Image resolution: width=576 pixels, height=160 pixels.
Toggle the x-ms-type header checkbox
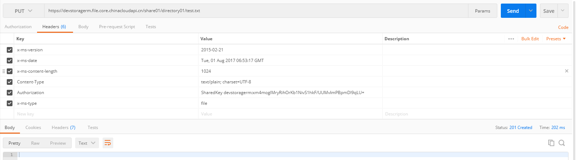[x=10, y=103]
